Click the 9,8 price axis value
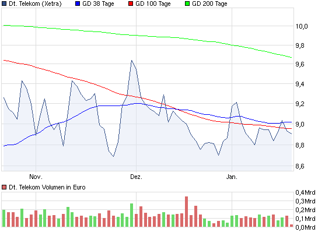The width and height of the screenshot is (318, 232). (300, 45)
